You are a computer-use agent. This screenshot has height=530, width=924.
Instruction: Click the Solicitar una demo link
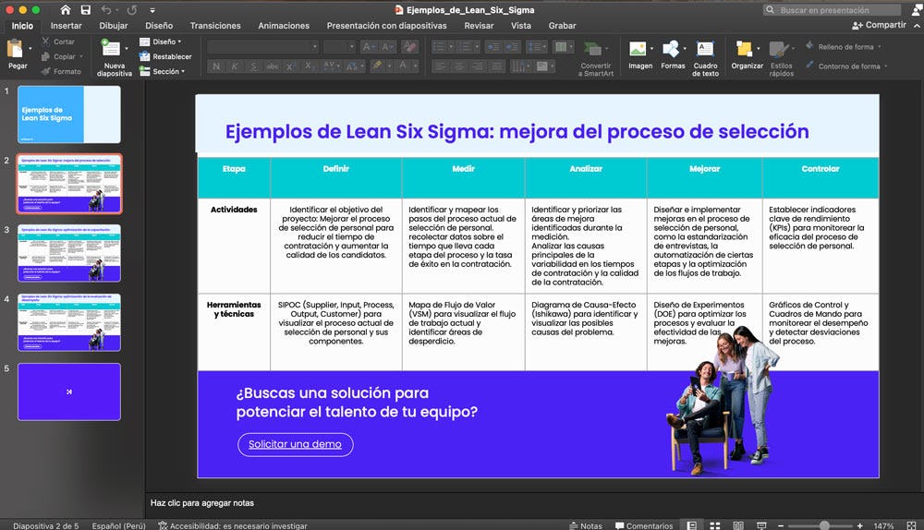[295, 445]
